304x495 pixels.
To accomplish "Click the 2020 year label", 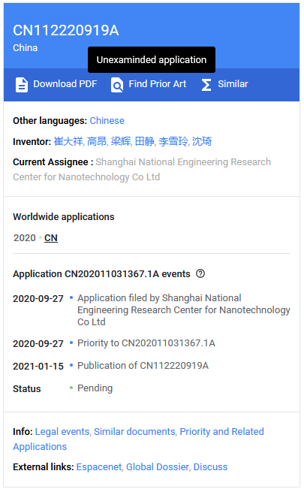I will 25,237.
